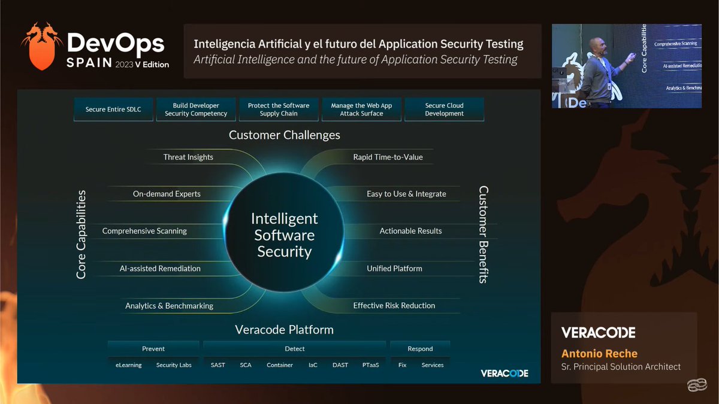The height and width of the screenshot is (404, 719).
Task: Click the PTaaS item
Action: tap(370, 365)
